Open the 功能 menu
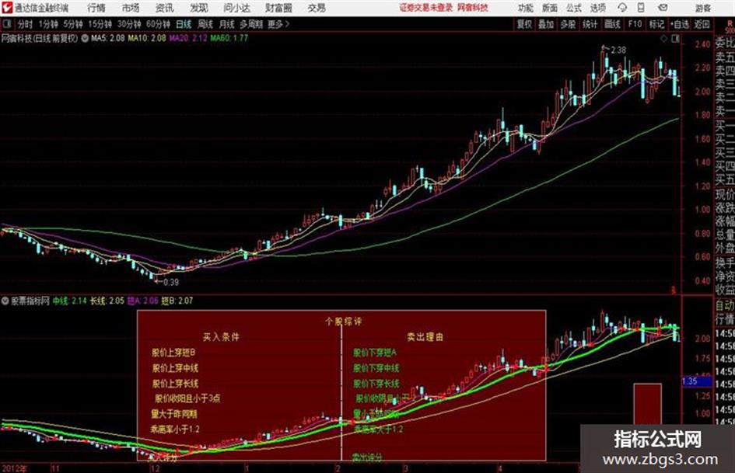This screenshot has height=473, width=735. 526,8
